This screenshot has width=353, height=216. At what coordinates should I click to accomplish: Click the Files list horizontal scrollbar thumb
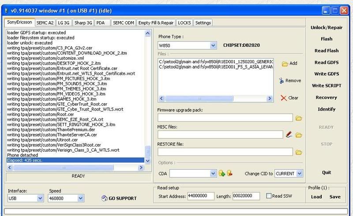click(199, 99)
